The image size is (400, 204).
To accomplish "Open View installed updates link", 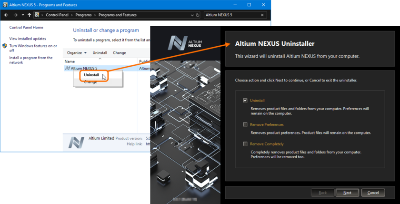I will click(x=28, y=39).
